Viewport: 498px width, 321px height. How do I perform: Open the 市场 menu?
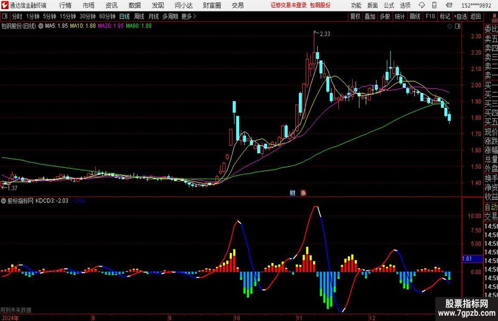click(89, 5)
